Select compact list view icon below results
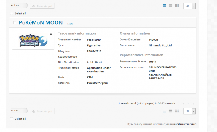 tap(170, 111)
